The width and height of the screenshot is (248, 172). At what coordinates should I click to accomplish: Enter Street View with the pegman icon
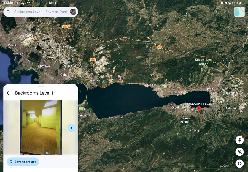(x=239, y=140)
